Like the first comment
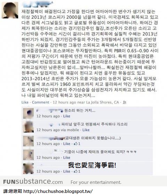Screen dimensions: 167x195 (x=66, y=116)
